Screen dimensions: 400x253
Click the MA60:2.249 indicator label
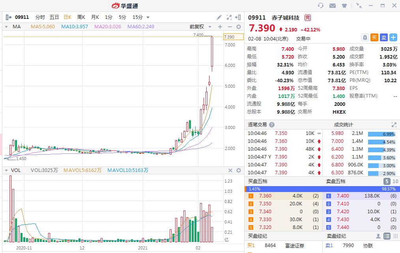pyautogui.click(x=141, y=27)
